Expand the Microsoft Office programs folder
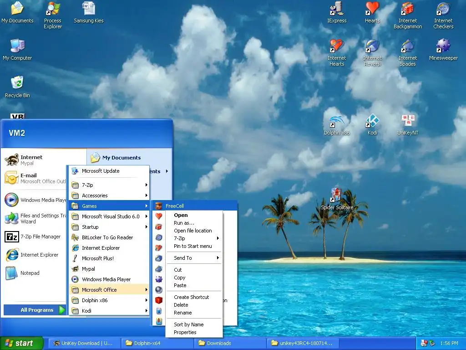 [x=109, y=289]
